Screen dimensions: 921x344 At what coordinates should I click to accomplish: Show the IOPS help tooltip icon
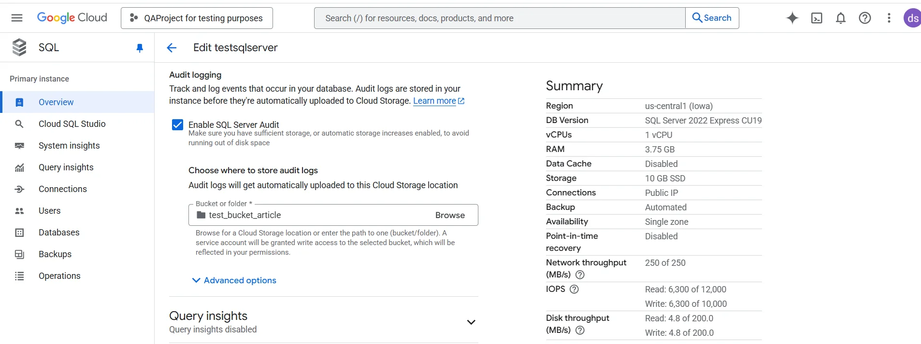point(574,289)
